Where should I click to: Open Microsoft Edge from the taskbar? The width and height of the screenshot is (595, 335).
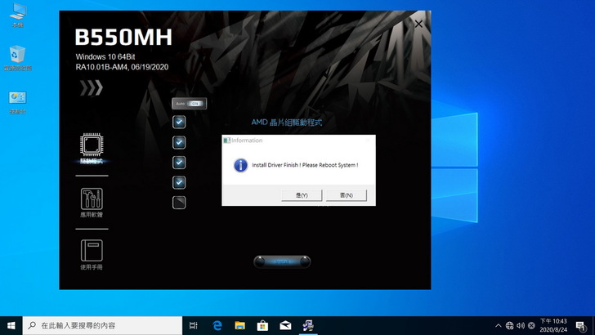coord(218,325)
